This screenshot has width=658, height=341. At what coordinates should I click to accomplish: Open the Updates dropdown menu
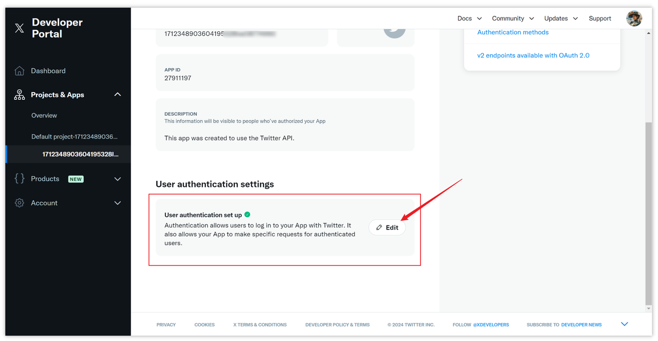561,18
